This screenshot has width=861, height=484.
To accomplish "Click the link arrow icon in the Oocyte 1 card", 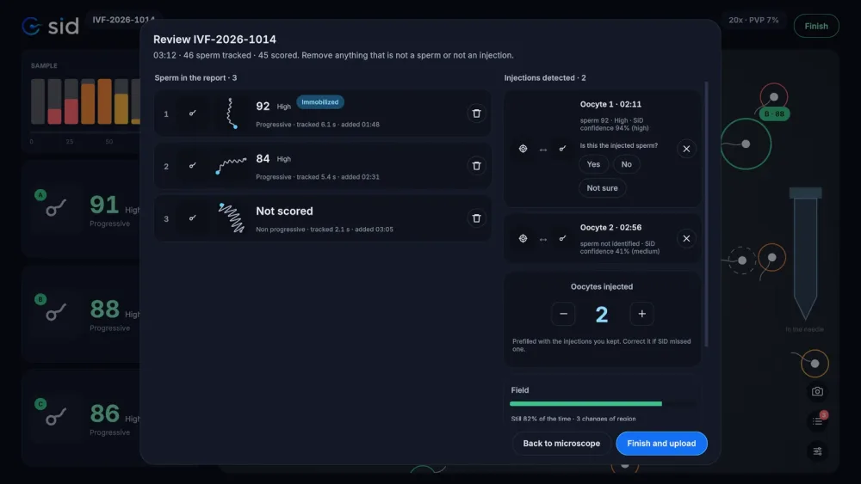I will tap(542, 150).
